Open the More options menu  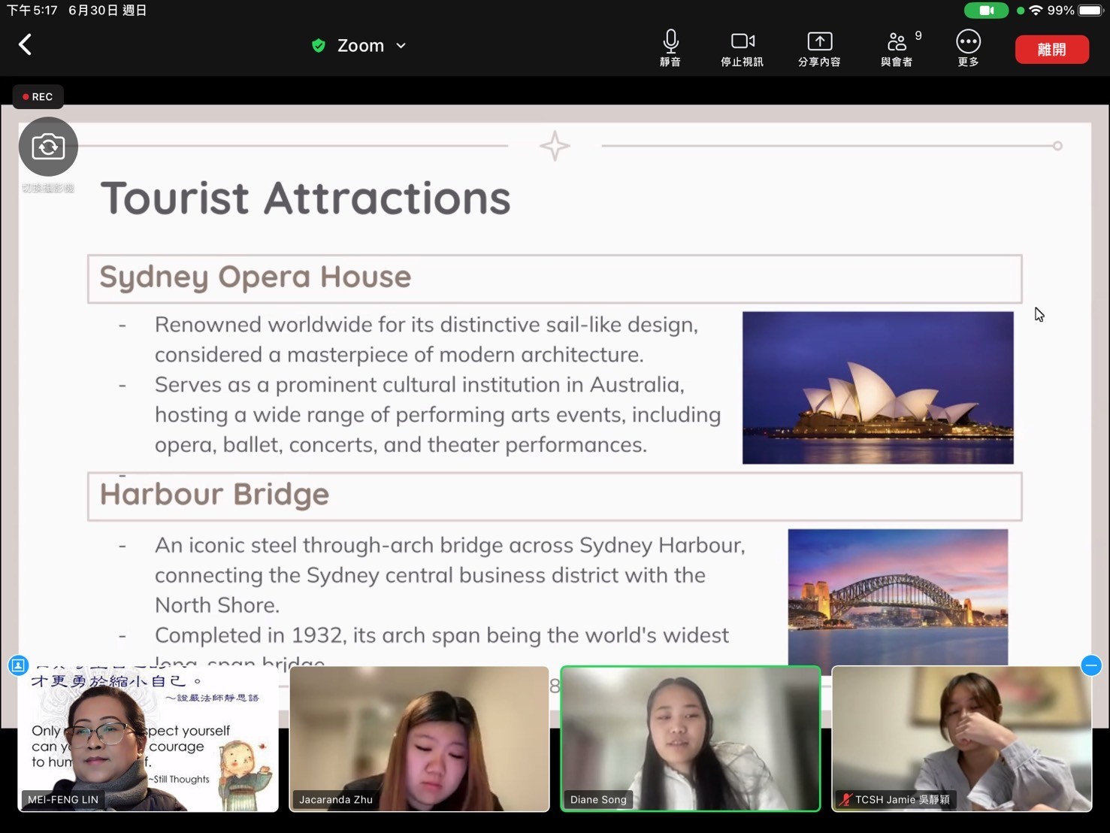tap(968, 48)
